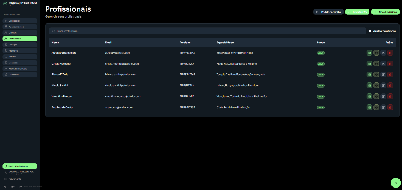Image resolution: width=402 pixels, height=190 pixels.
Task: Click email aurora.v@atelier.com
Action: [118, 53]
